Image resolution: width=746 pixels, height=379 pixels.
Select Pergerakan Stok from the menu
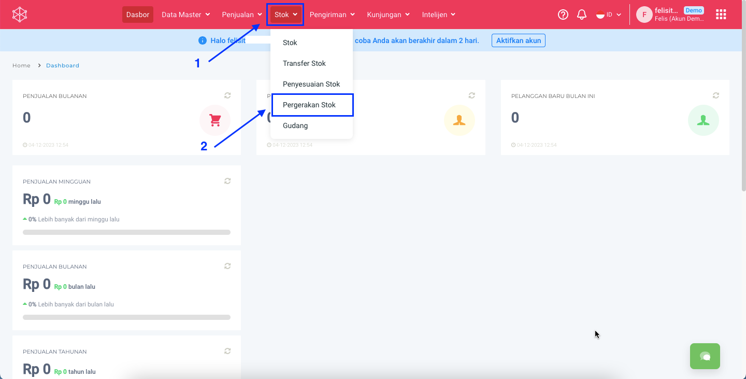pyautogui.click(x=309, y=105)
